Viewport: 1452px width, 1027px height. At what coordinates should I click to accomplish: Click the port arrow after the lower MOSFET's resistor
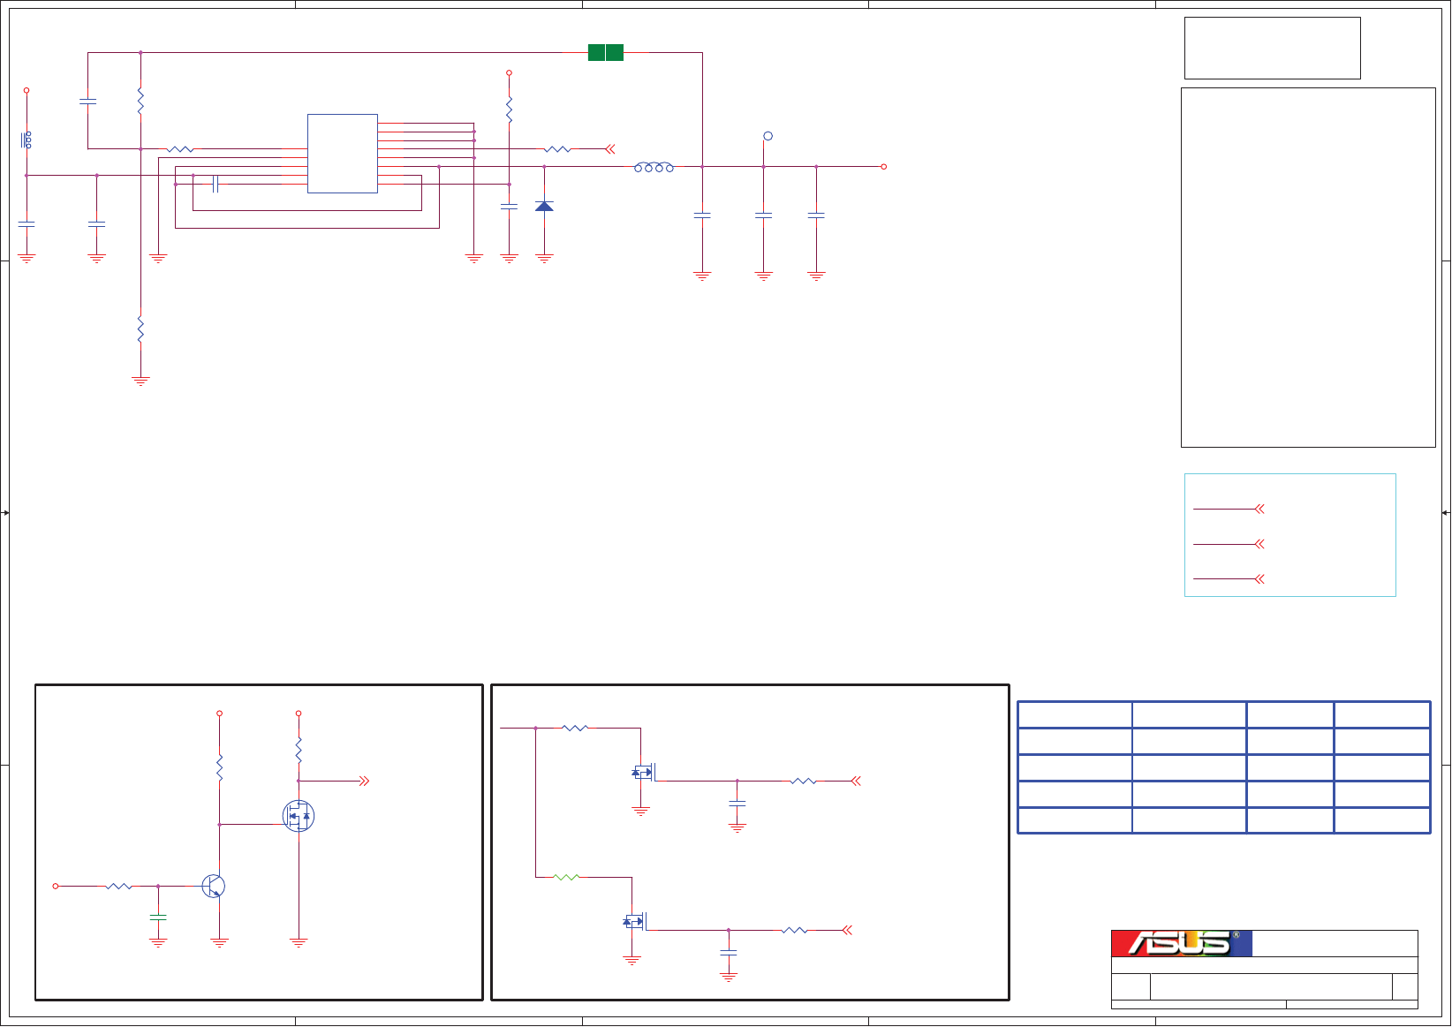(x=847, y=930)
